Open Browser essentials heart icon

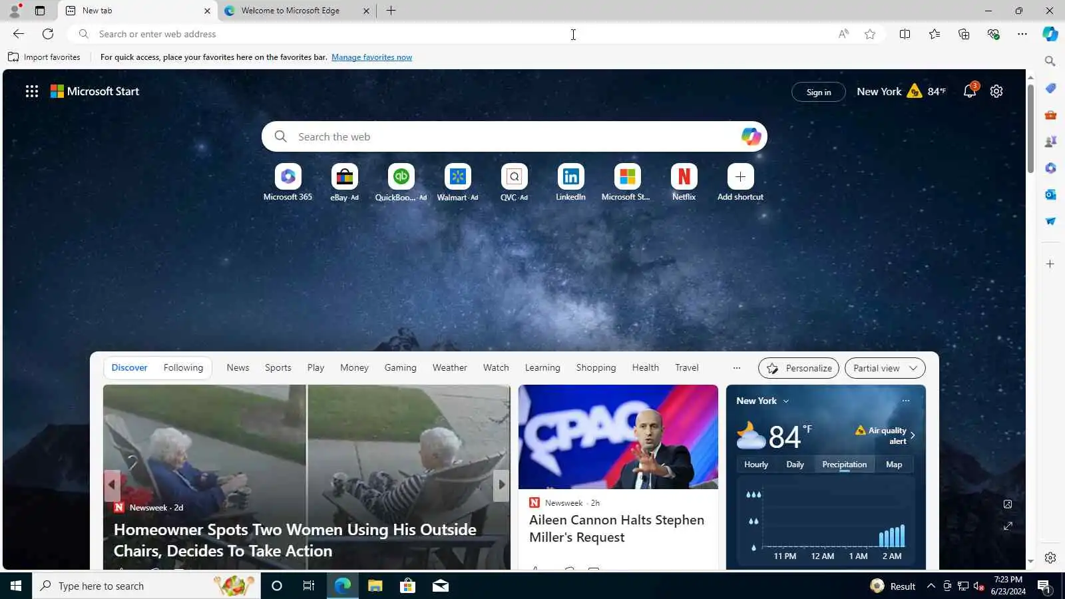click(x=993, y=34)
